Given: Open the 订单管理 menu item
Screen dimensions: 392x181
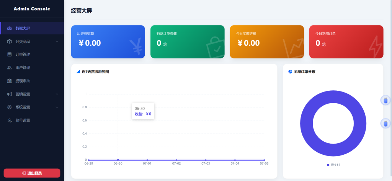Looking at the screenshot, I should point(32,54).
